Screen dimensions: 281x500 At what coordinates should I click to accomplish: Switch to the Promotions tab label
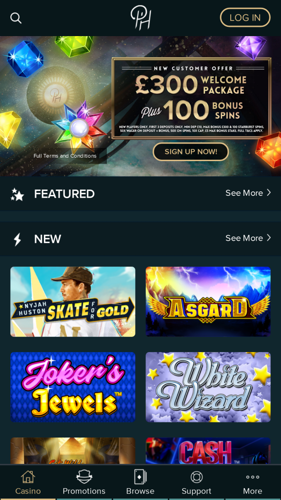84,491
